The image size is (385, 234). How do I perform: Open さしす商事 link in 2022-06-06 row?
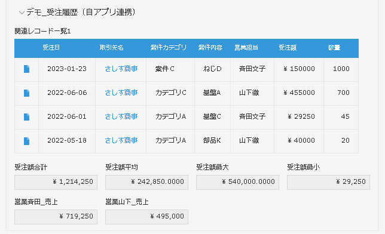click(x=121, y=93)
